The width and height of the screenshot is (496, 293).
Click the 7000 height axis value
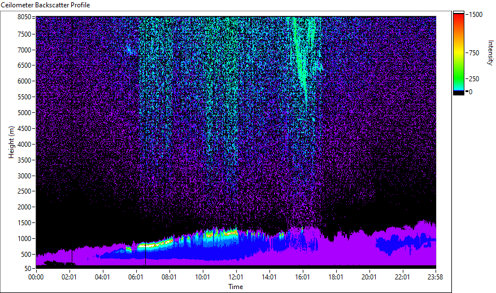pyautogui.click(x=24, y=50)
